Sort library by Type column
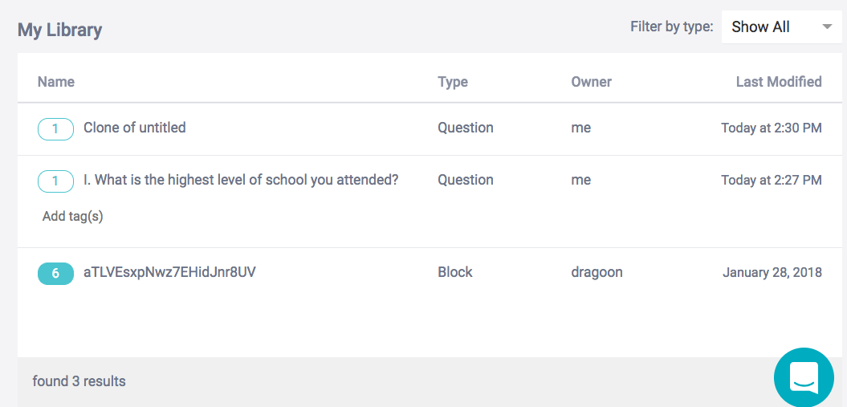 tap(453, 82)
